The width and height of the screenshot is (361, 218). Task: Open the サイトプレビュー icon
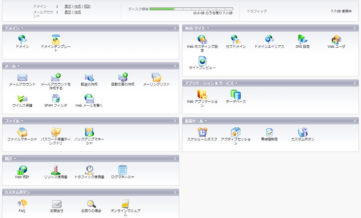coord(202,61)
